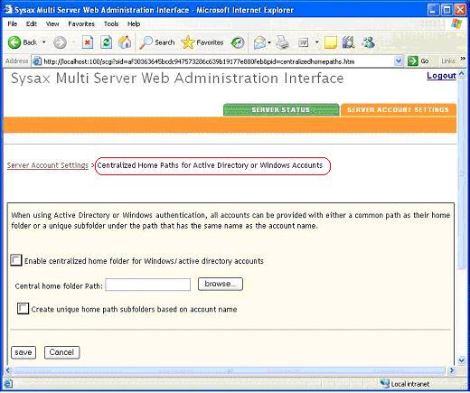The image size is (470, 393).
Task: Open the File menu
Action: coord(13,23)
